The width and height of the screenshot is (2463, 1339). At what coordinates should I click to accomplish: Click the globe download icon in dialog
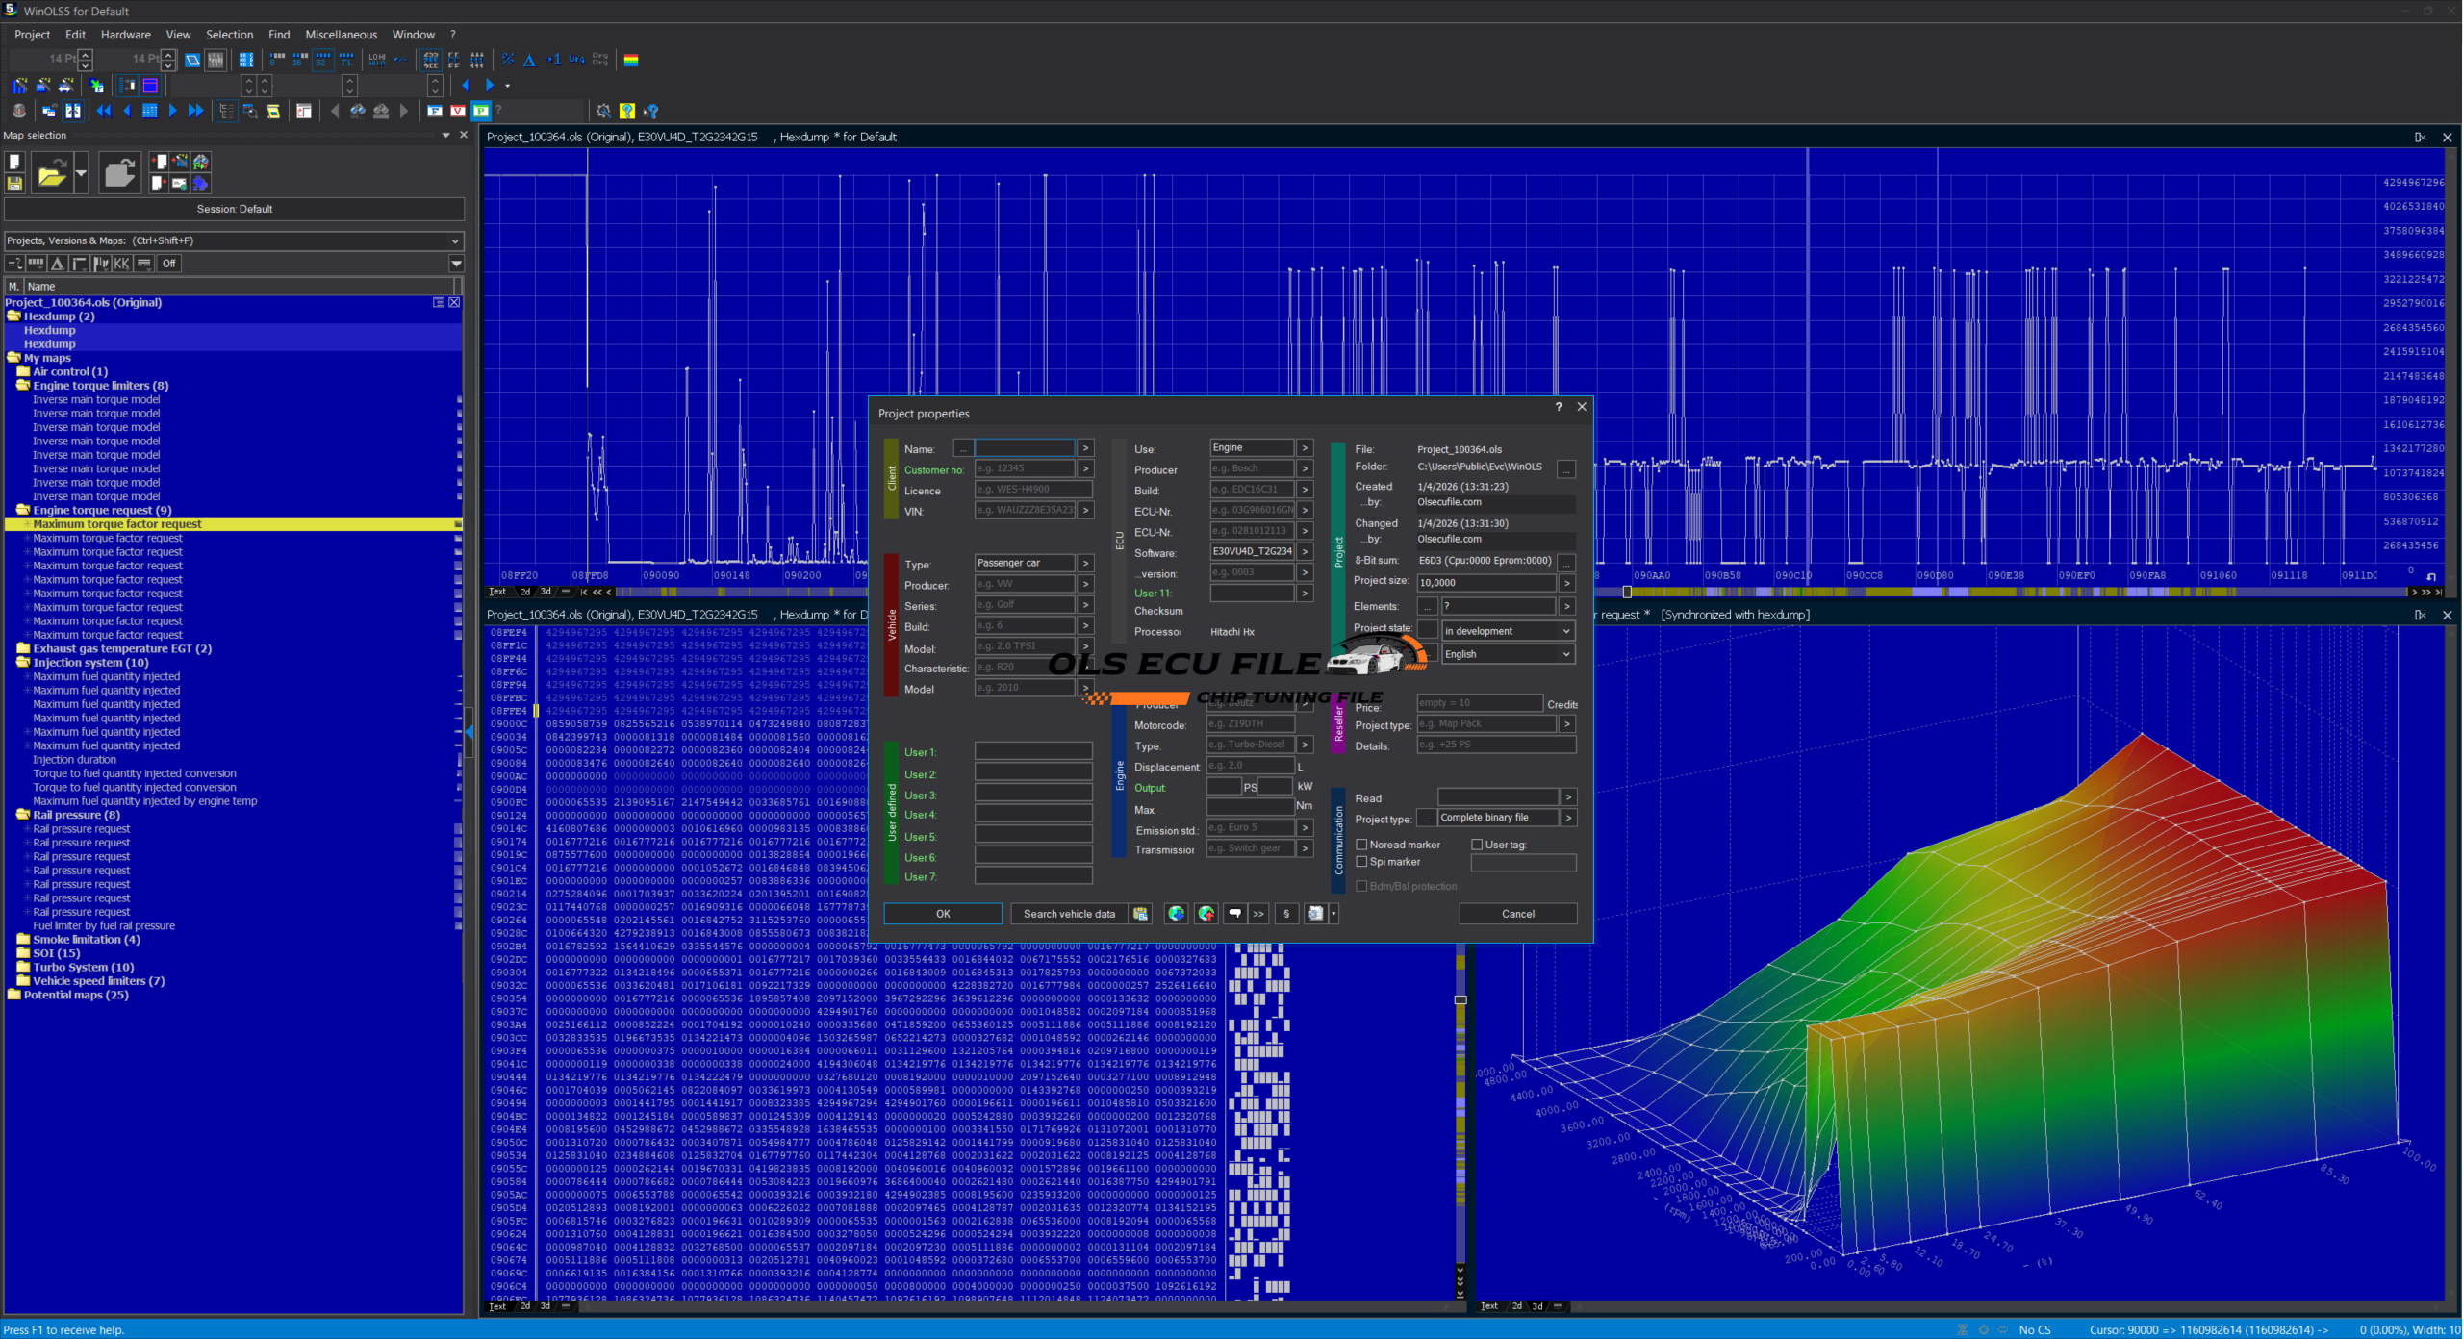coord(1176,914)
